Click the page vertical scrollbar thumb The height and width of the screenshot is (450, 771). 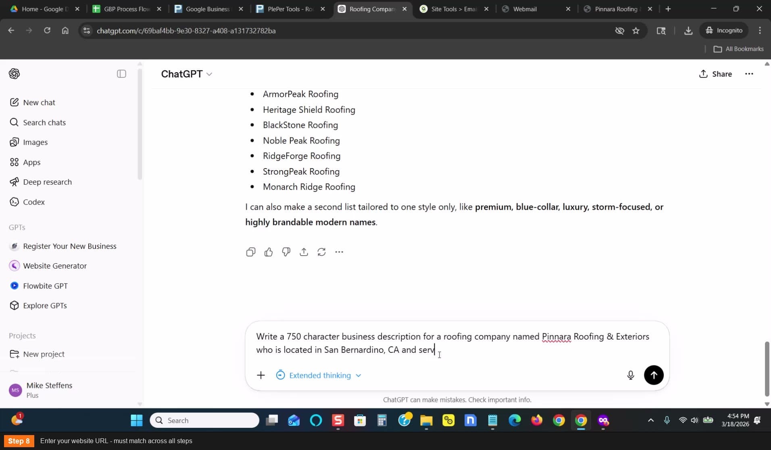coord(767,369)
